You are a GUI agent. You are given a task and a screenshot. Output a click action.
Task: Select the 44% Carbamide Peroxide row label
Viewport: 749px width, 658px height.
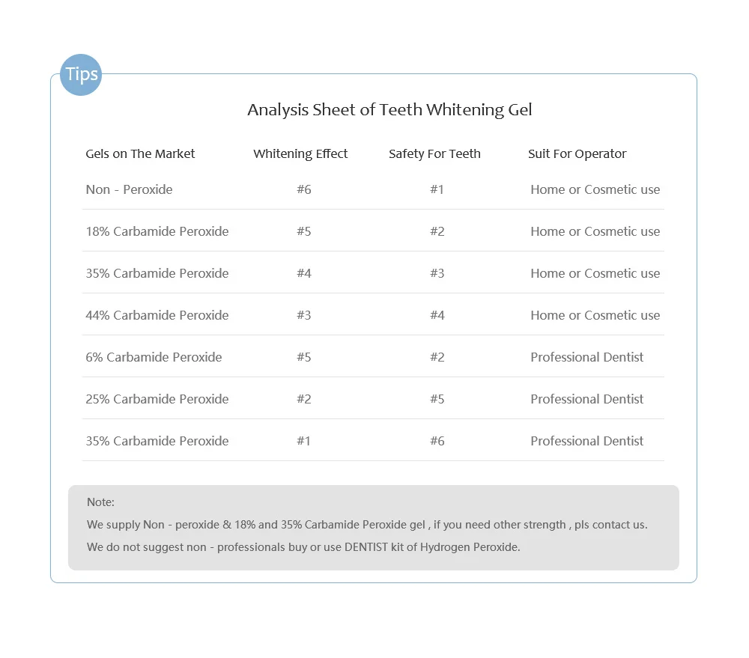157,315
